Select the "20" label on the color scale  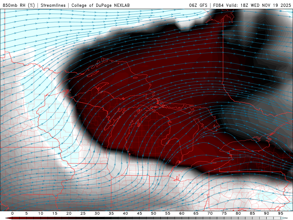(69, 213)
